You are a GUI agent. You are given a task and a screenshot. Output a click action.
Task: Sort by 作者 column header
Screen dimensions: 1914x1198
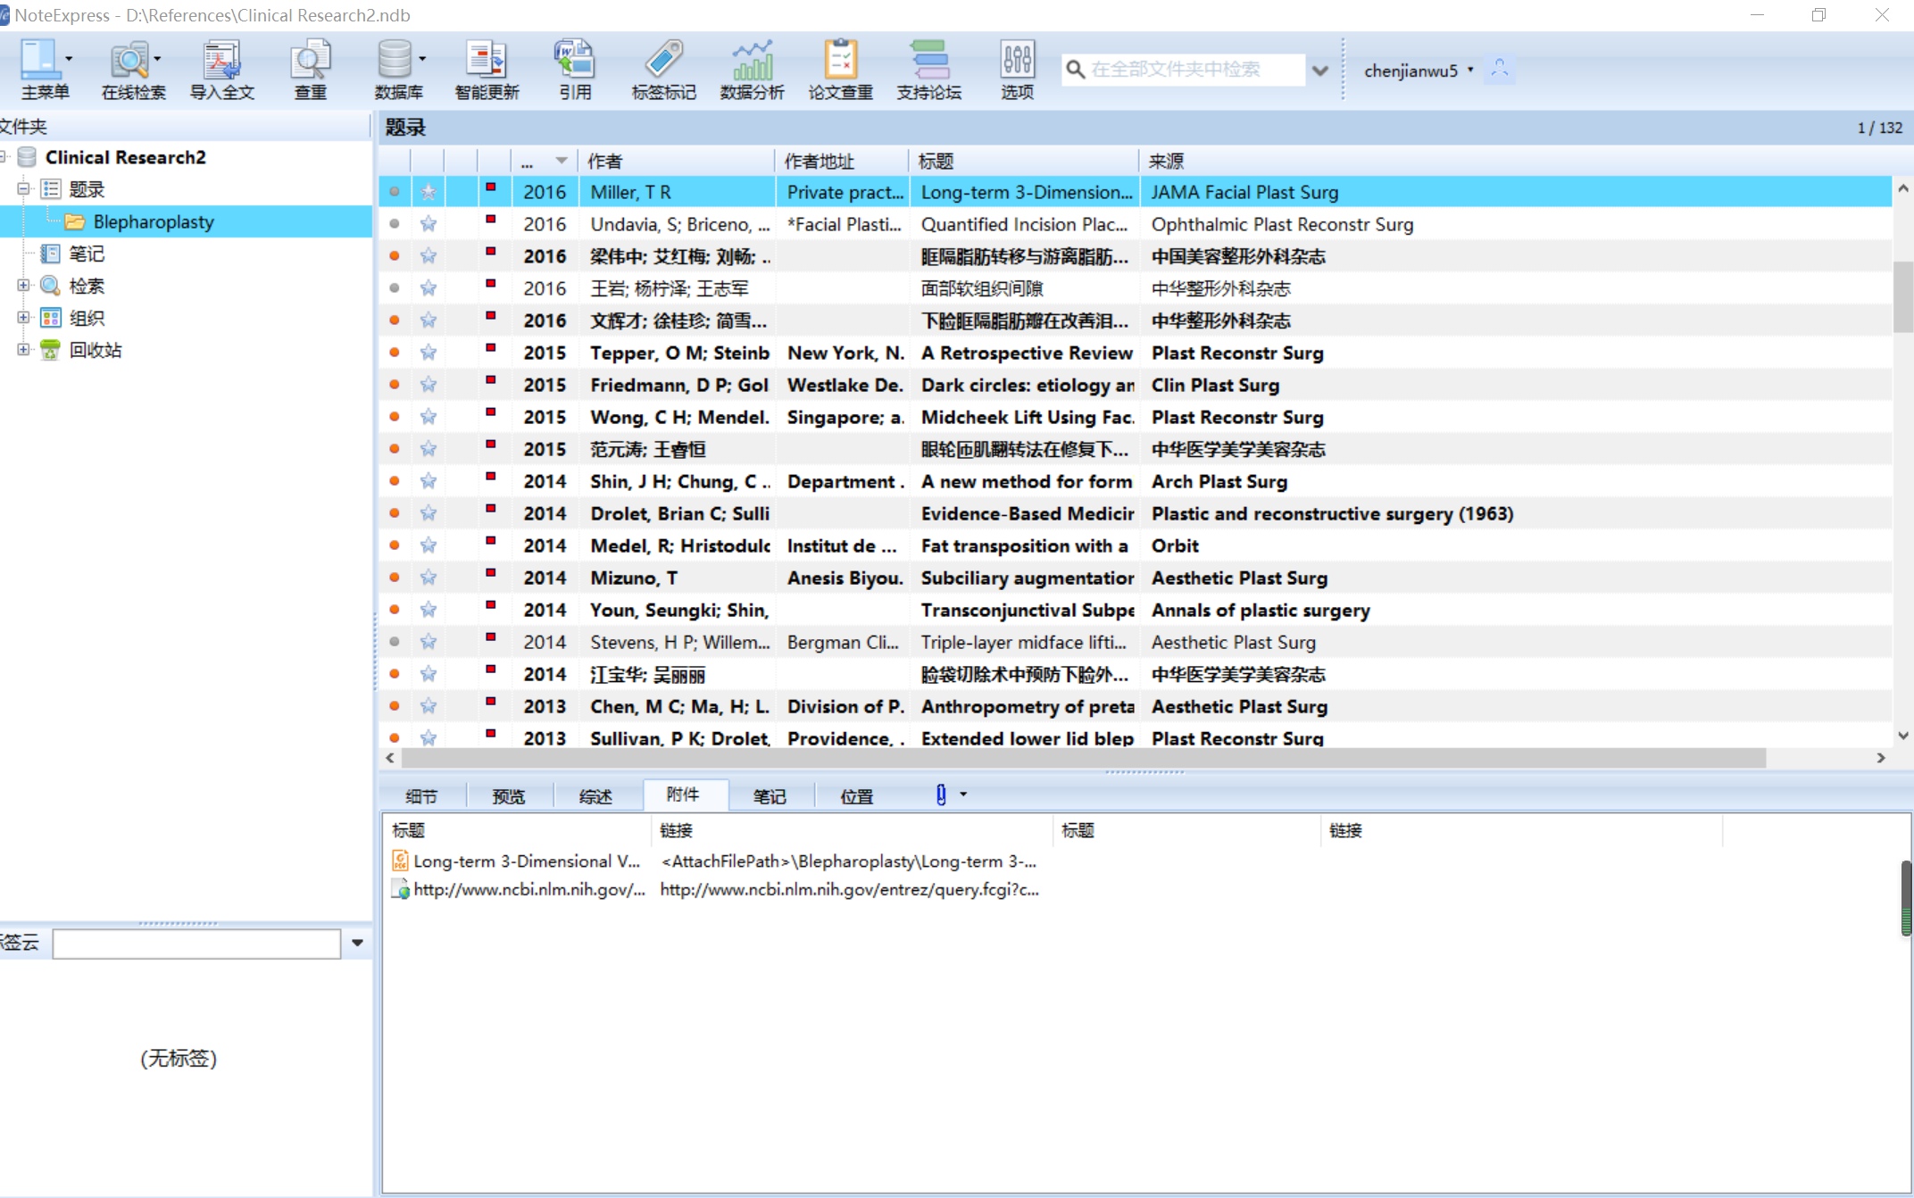pos(676,162)
